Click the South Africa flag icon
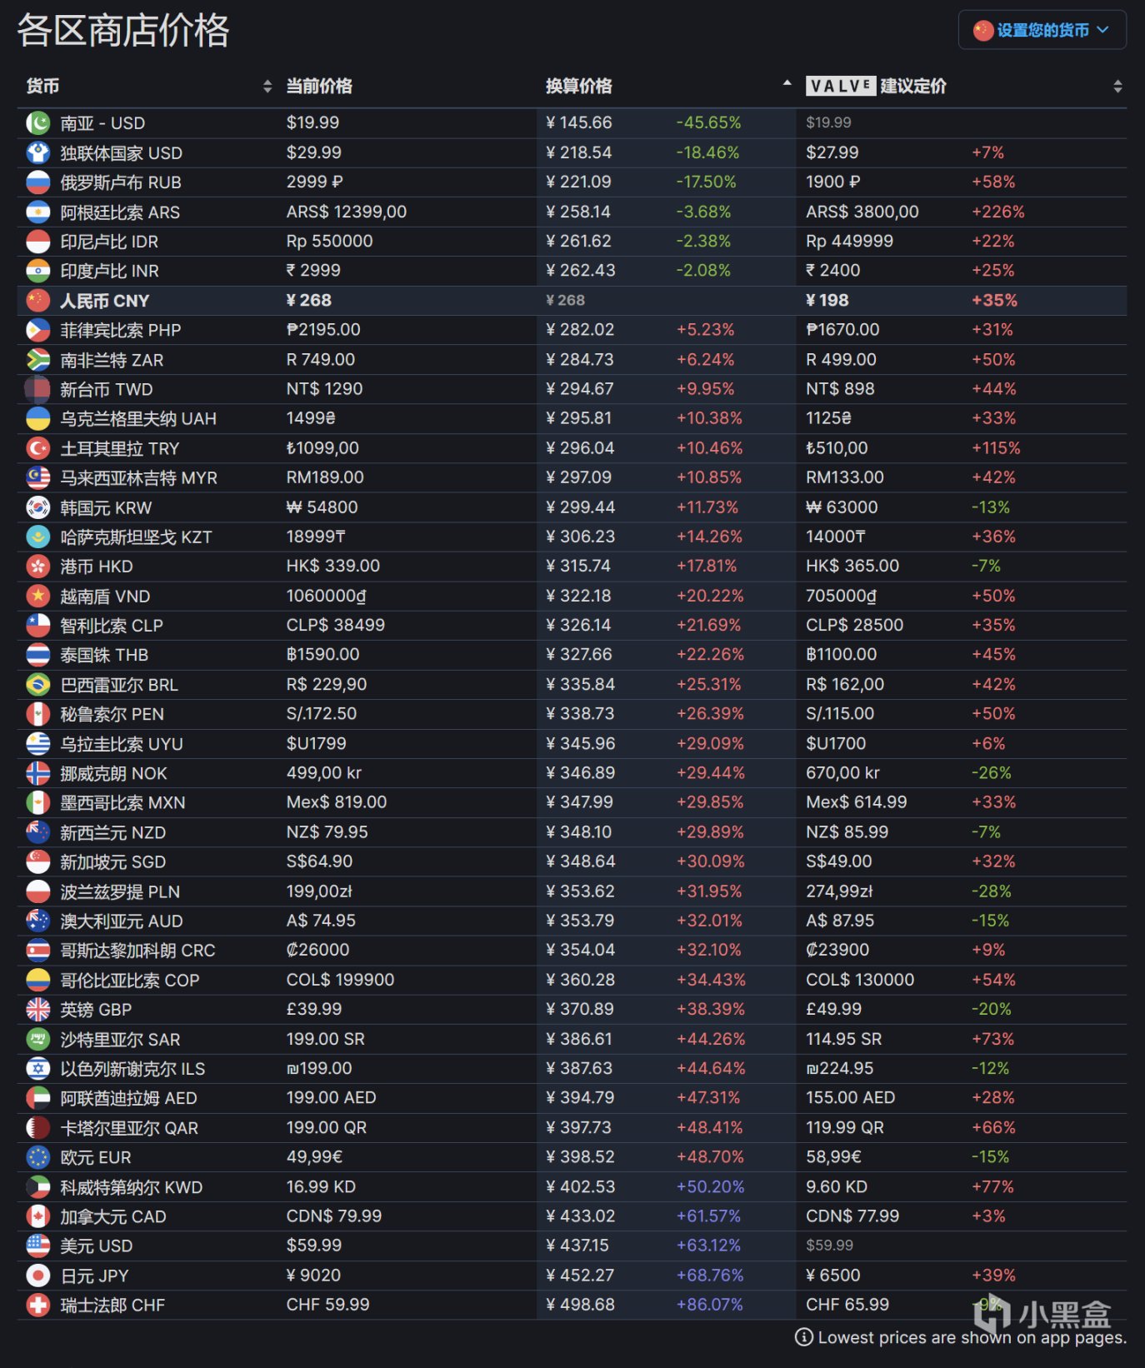The height and width of the screenshot is (1368, 1145). [x=38, y=360]
